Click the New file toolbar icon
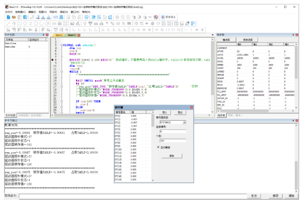 coord(9,17)
